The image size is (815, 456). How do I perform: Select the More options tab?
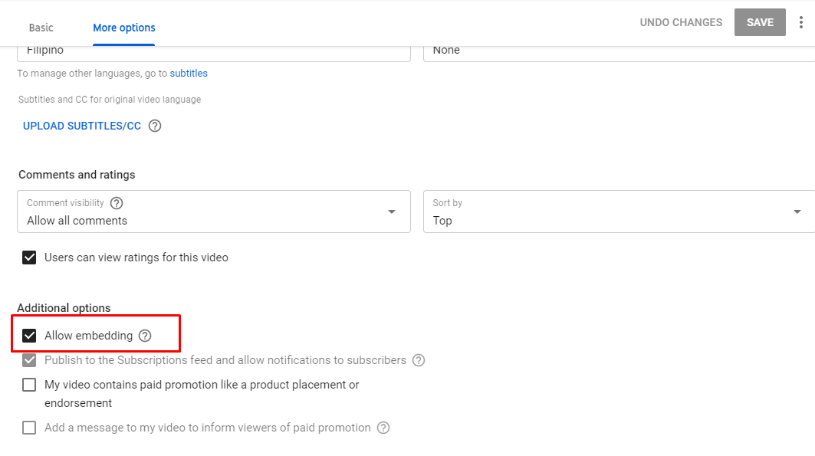point(124,28)
